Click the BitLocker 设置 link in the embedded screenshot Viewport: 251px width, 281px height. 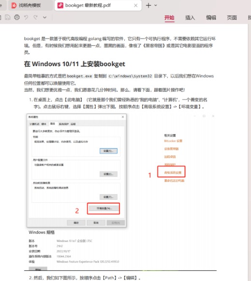point(173,141)
